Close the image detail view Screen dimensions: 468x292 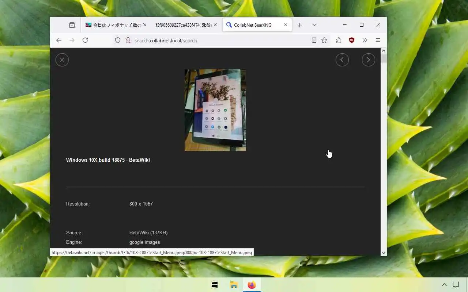coord(62,60)
